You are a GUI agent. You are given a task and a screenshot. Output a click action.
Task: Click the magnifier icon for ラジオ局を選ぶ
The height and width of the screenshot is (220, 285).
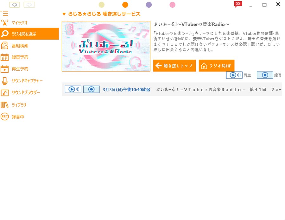5,34
